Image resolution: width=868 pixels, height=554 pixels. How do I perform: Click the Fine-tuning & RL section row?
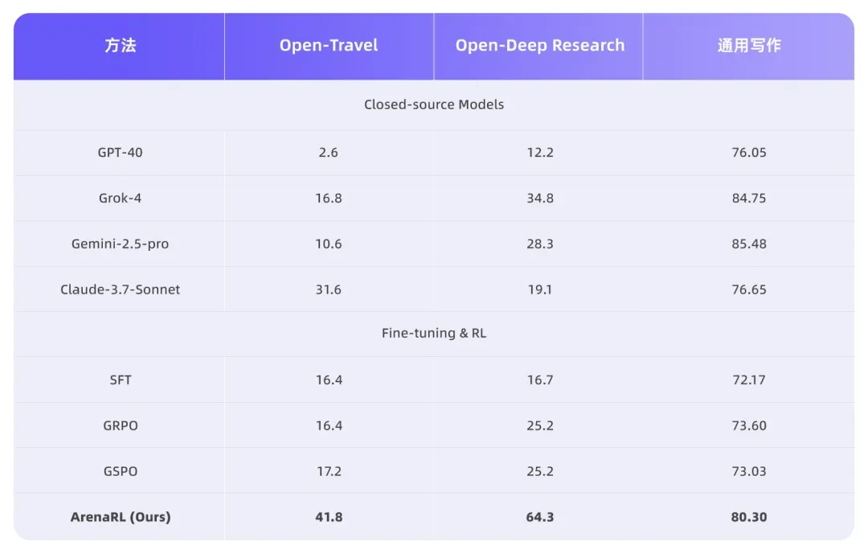(434, 333)
